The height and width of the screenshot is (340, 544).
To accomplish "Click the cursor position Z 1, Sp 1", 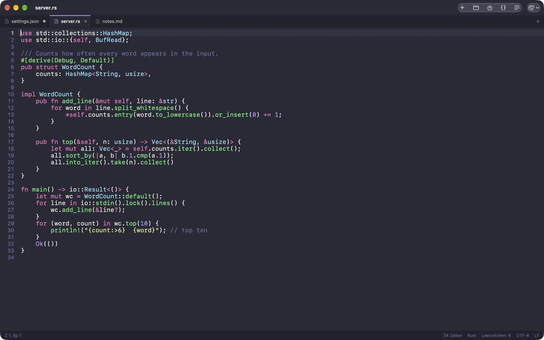I will 13,335.
